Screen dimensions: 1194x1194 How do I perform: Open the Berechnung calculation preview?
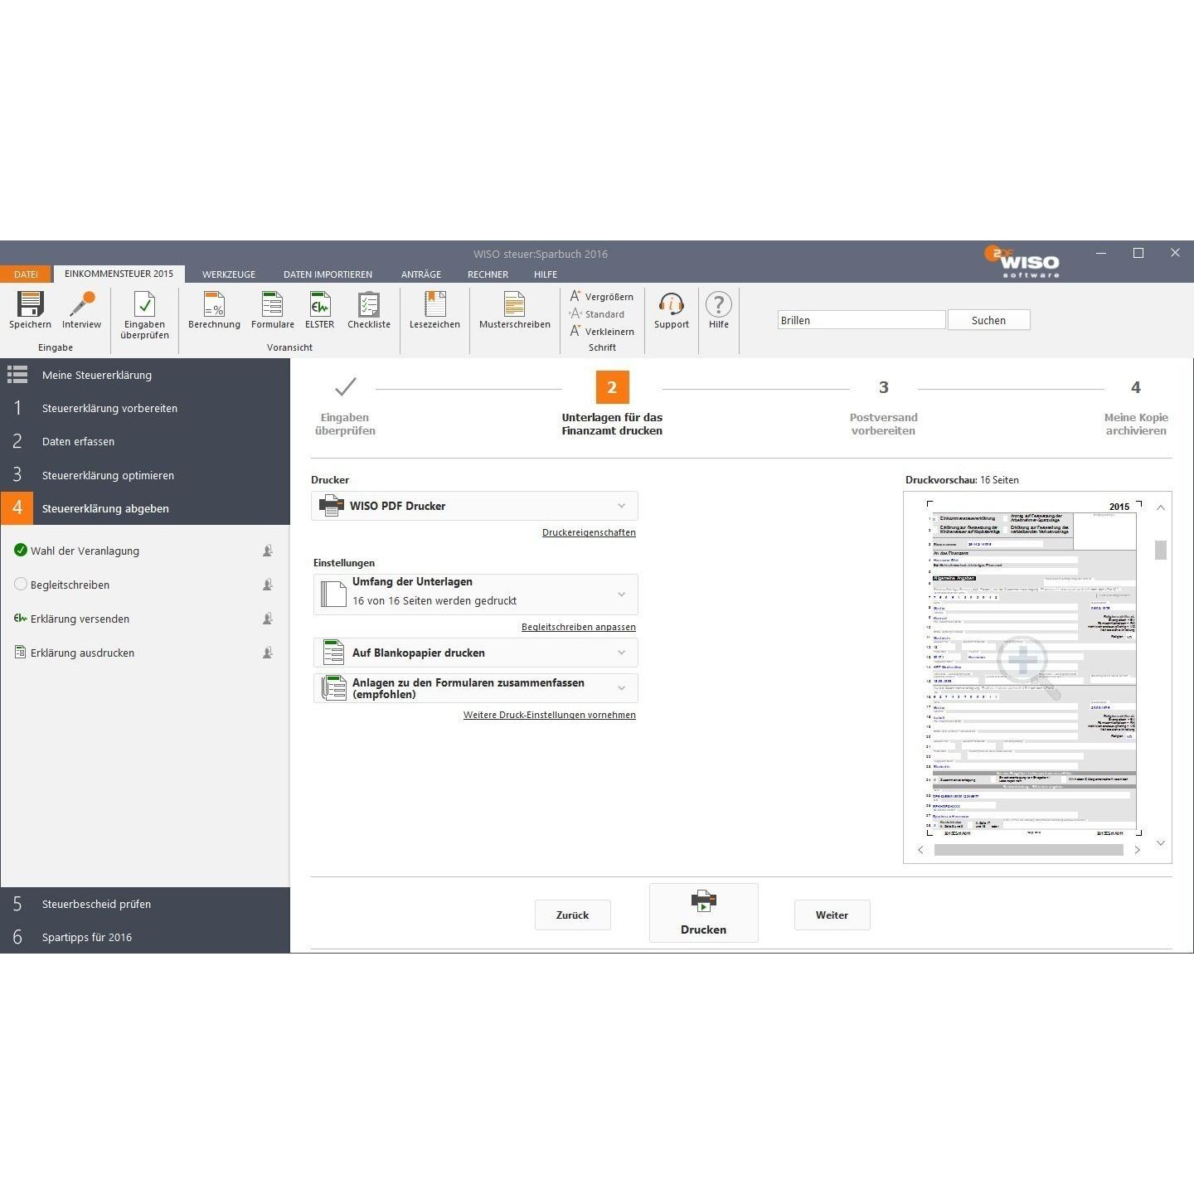coord(214,303)
